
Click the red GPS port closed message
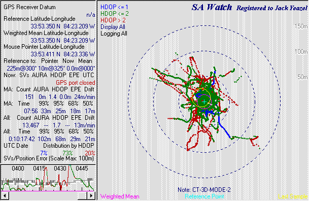point(76,83)
